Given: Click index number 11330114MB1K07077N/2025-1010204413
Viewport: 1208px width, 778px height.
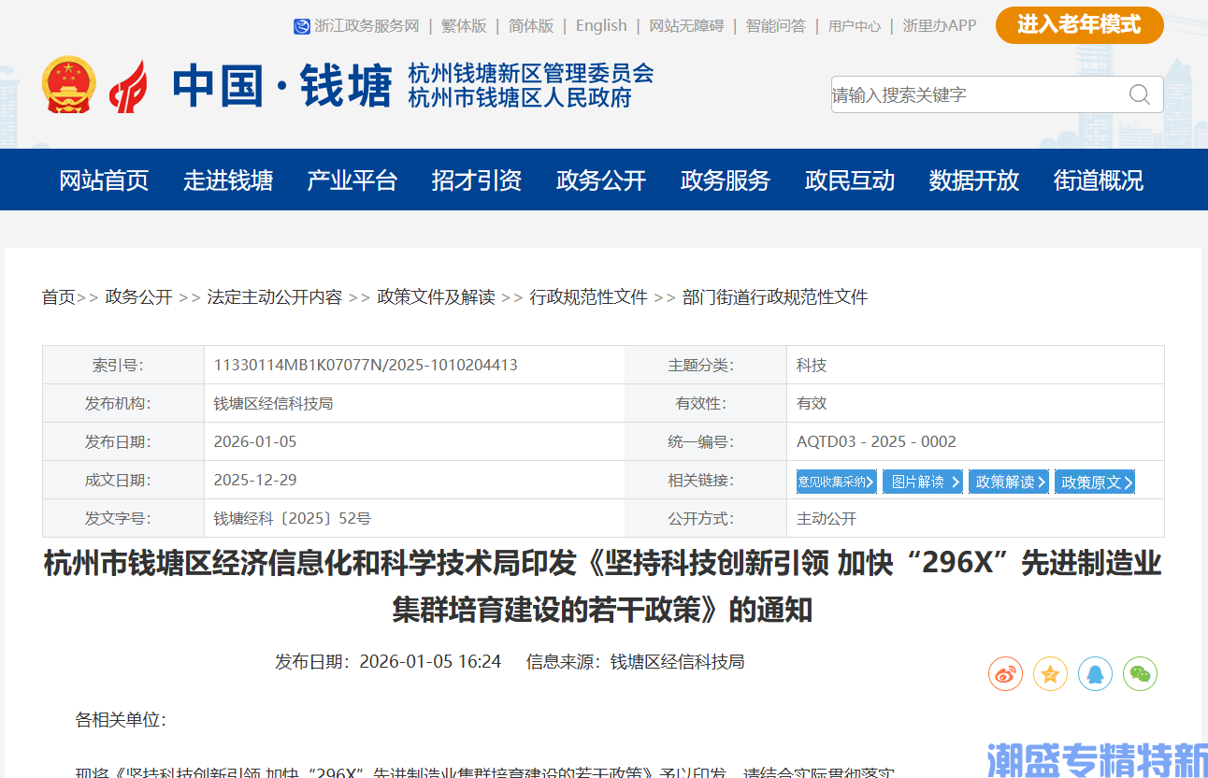Looking at the screenshot, I should pos(366,365).
